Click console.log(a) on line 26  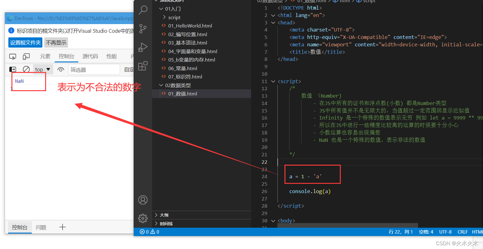pos(310,191)
